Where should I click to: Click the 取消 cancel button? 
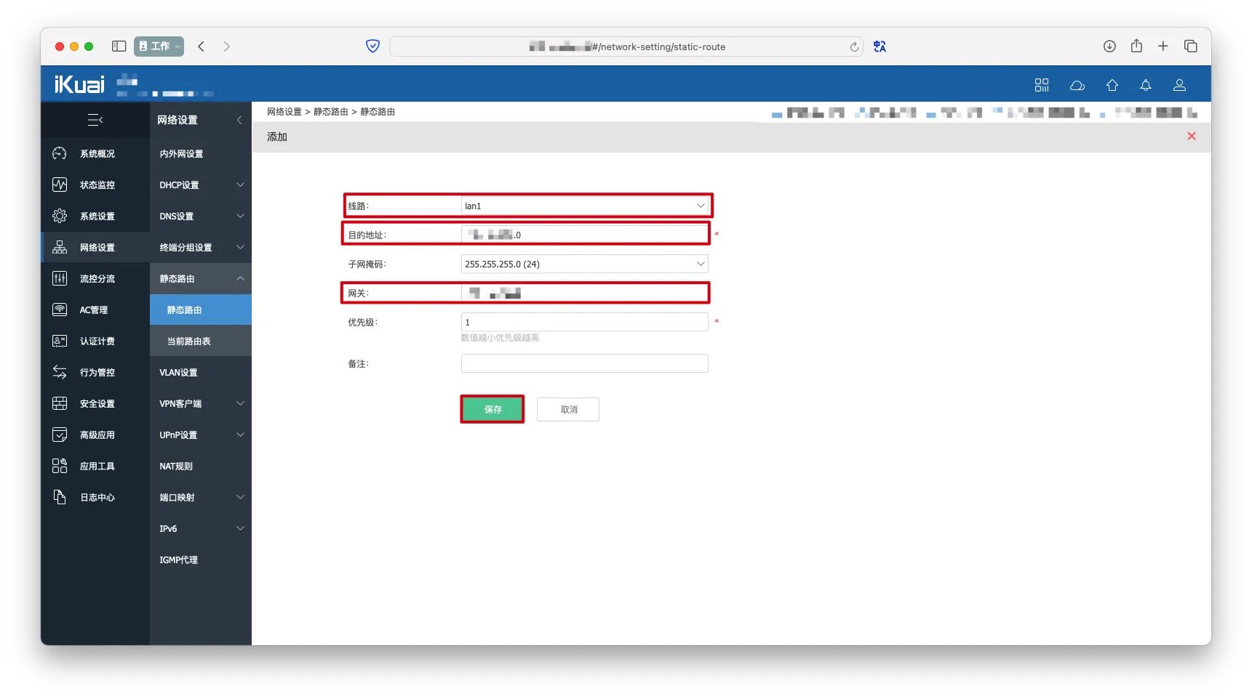[x=568, y=410]
